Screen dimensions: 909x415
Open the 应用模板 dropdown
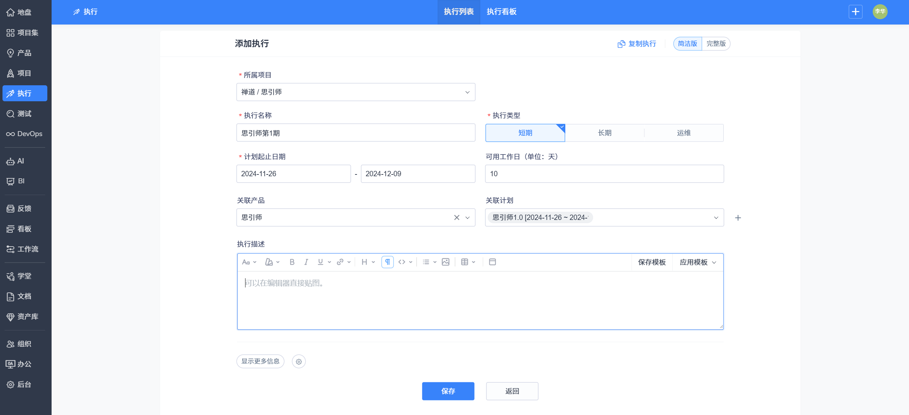(x=698, y=262)
